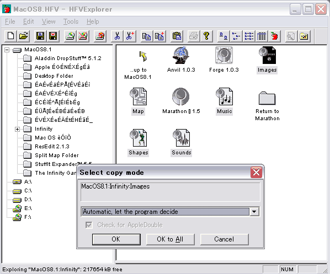
Task: Select the E:\ CD drive in tree
Action: [x=28, y=208]
